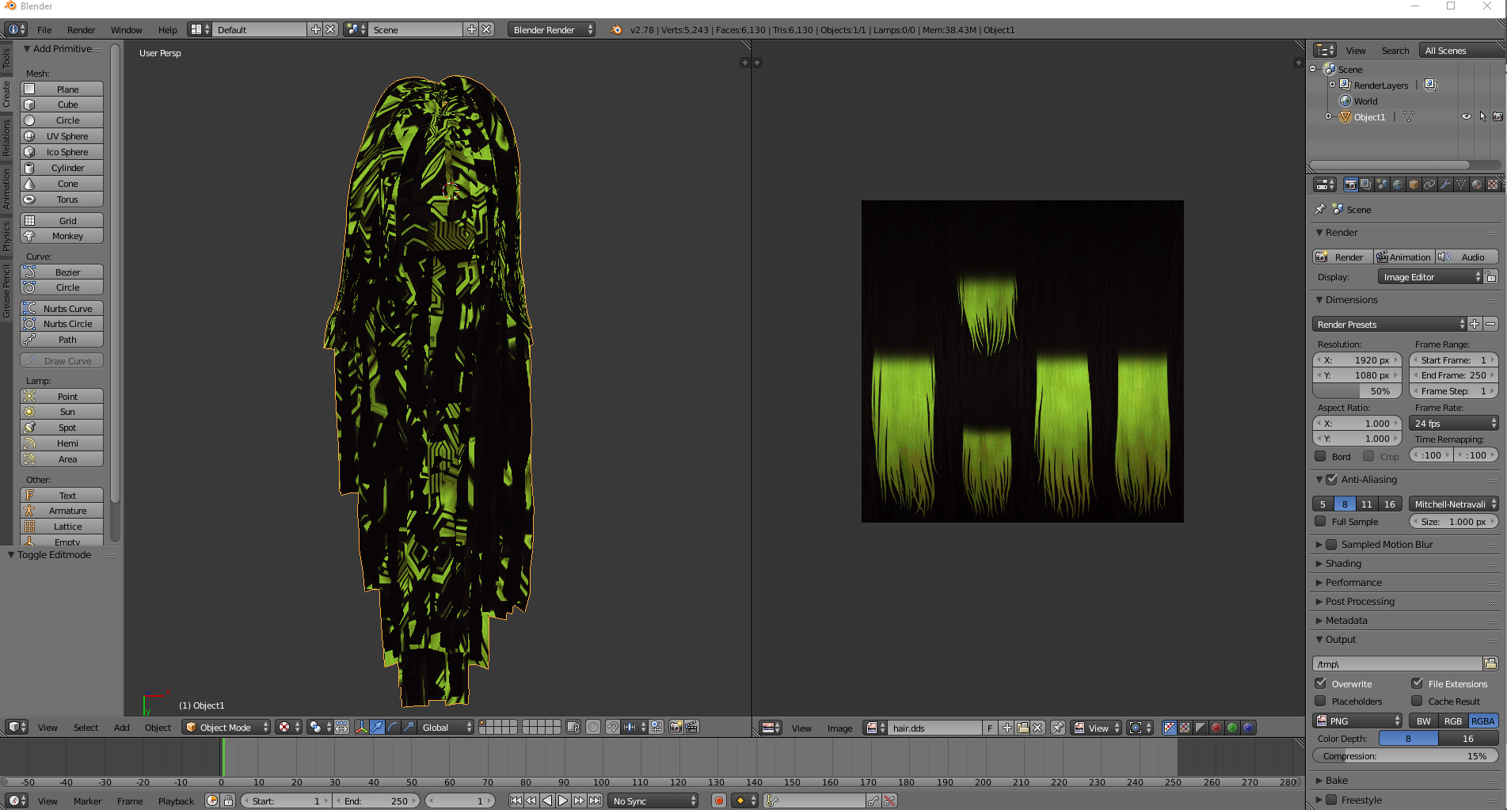Expand the Performance panel
The height and width of the screenshot is (810, 1507).
pos(1353,582)
